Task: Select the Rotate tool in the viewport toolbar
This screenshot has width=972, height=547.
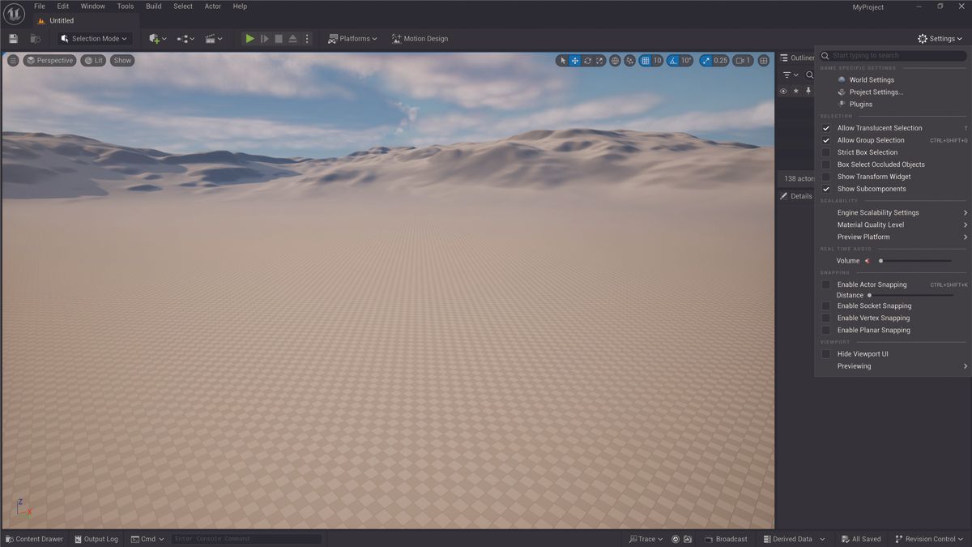Action: [x=588, y=60]
